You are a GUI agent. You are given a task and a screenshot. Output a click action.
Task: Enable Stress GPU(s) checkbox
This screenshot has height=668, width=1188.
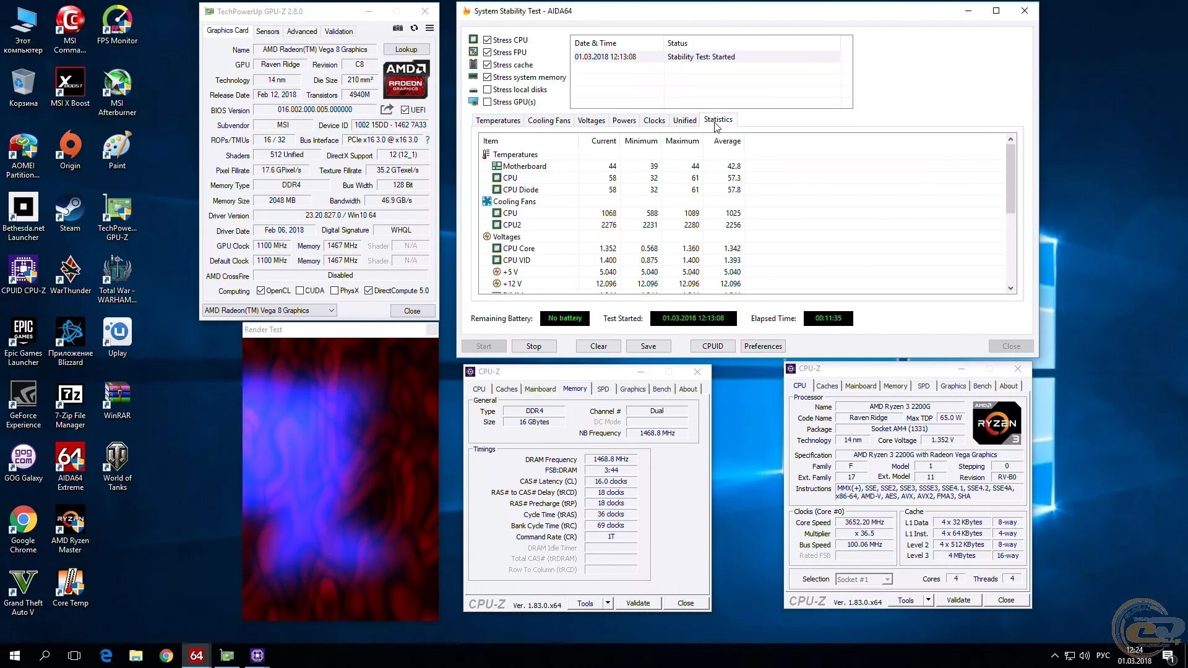487,101
